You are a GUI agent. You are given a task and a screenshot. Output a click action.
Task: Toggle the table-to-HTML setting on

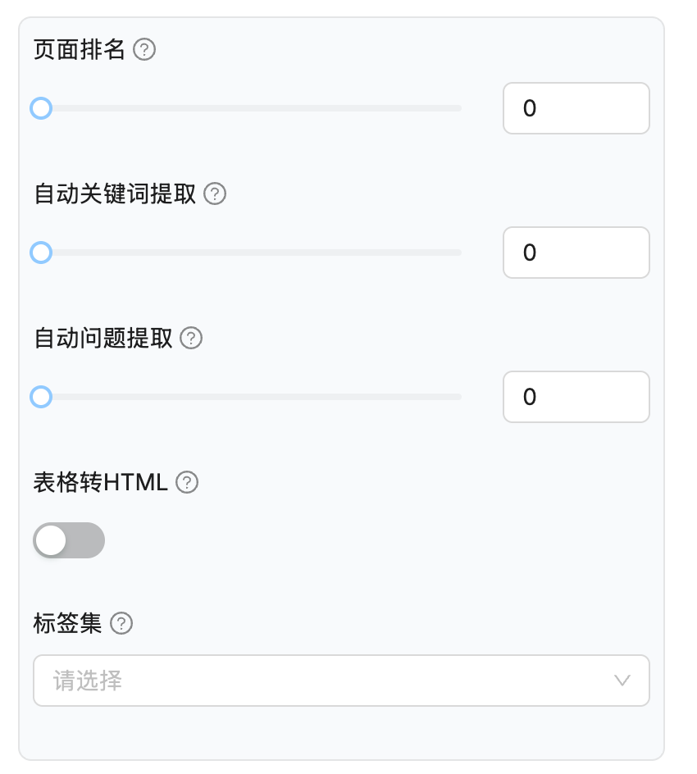click(x=69, y=540)
